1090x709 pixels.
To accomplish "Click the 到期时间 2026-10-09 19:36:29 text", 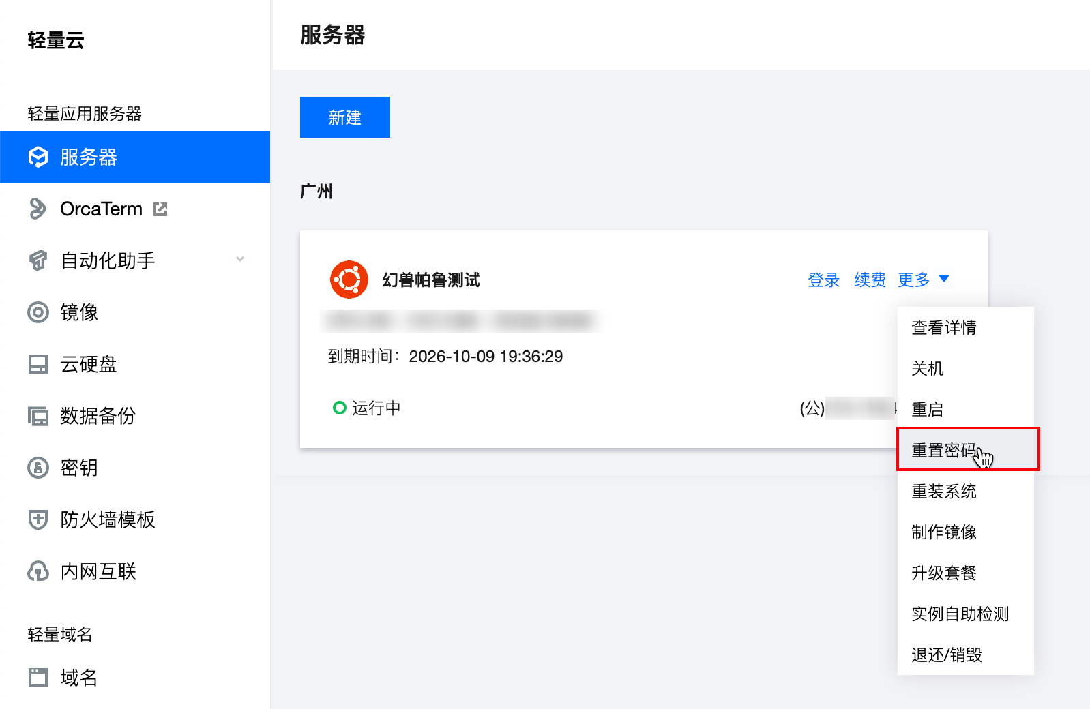I will point(445,357).
